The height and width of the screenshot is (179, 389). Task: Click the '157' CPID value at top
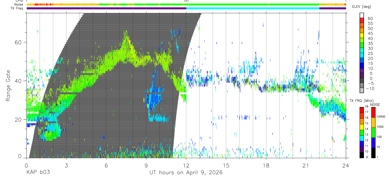coord(186,1)
